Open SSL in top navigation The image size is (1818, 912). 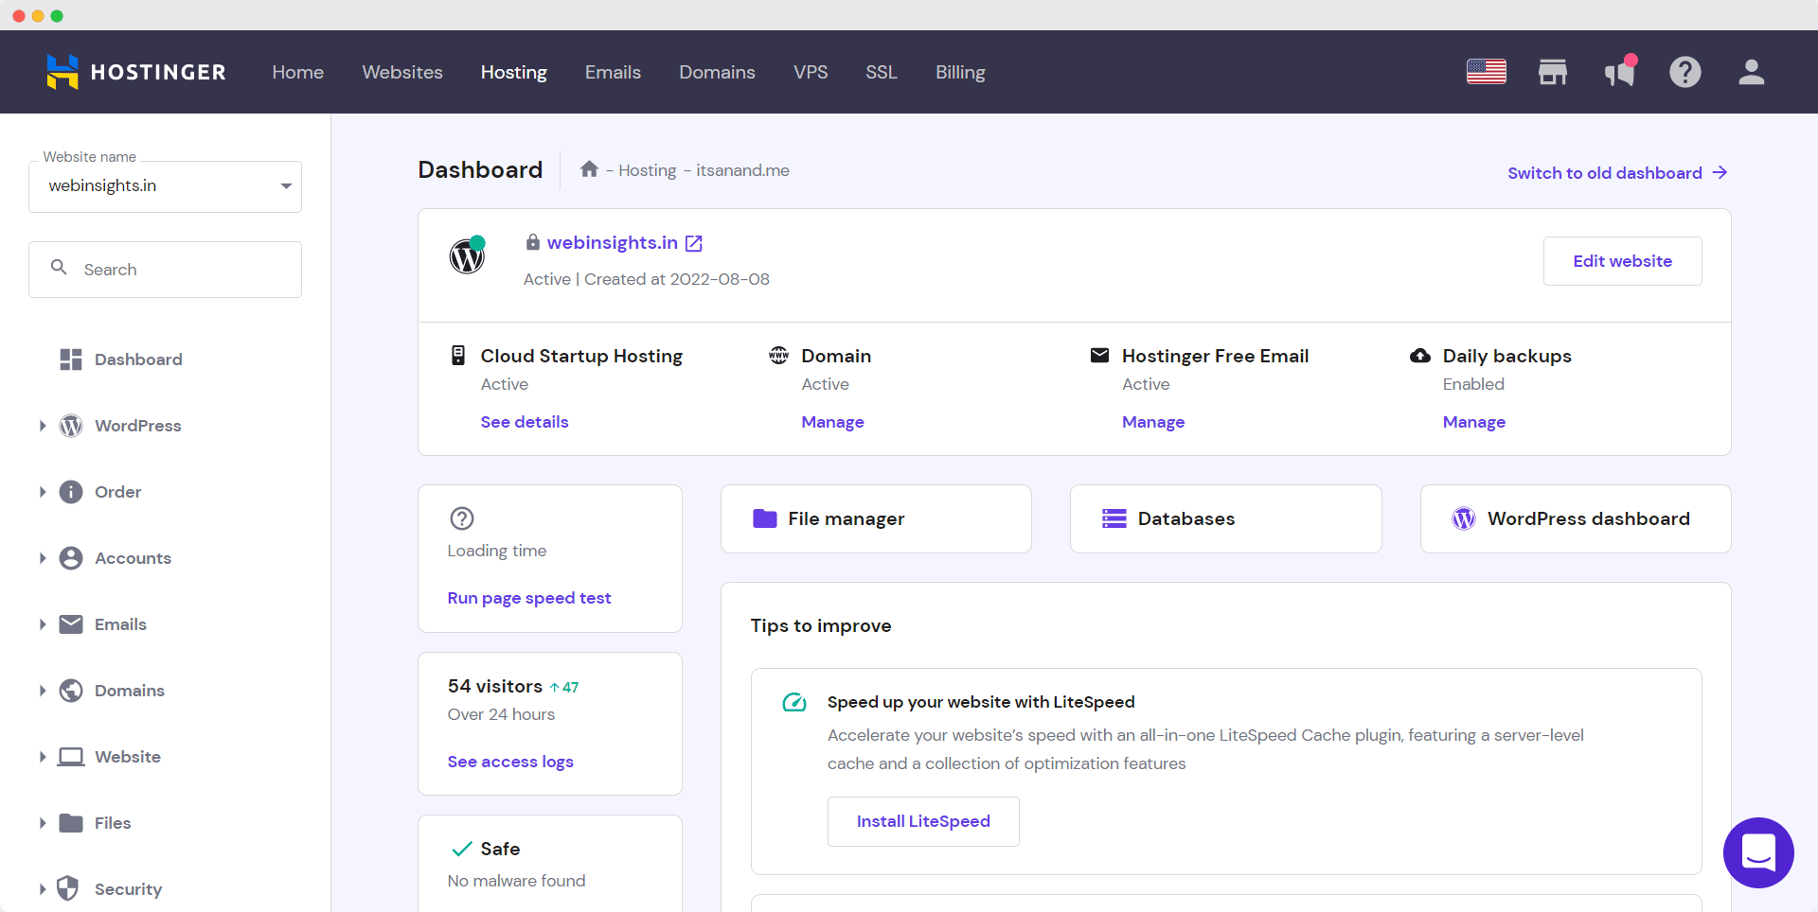(x=882, y=72)
